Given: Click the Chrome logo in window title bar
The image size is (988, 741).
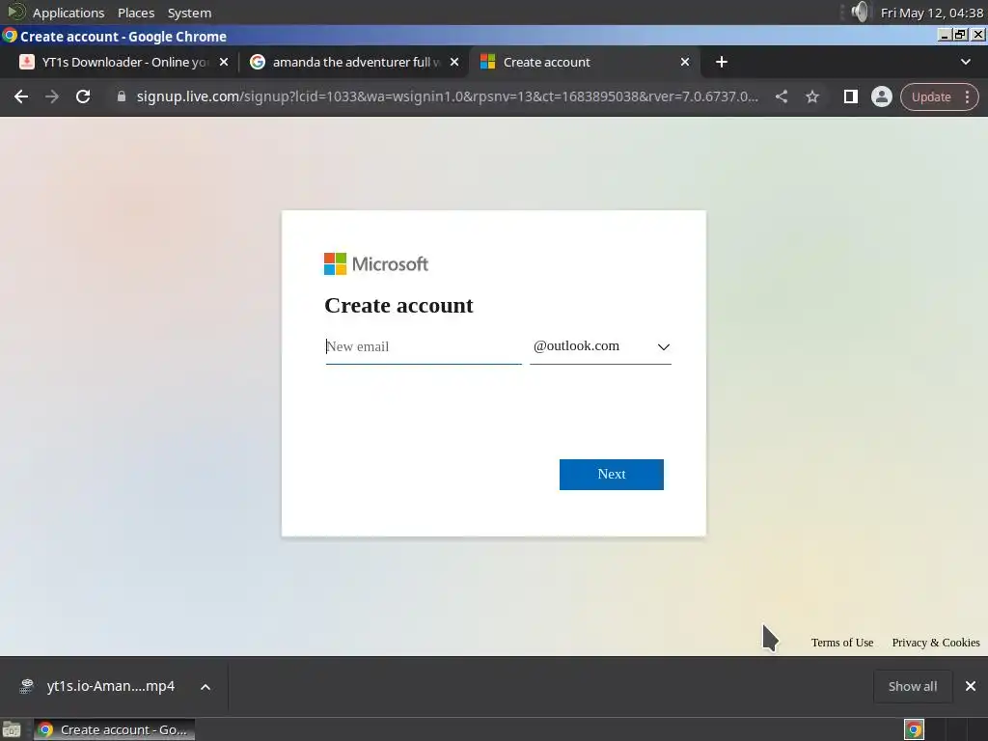Looking at the screenshot, I should pos(10,36).
